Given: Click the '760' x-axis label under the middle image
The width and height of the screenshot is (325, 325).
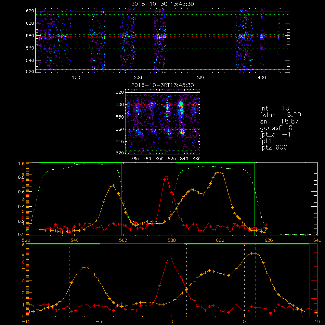Looking at the screenshot, I should tap(135, 159).
